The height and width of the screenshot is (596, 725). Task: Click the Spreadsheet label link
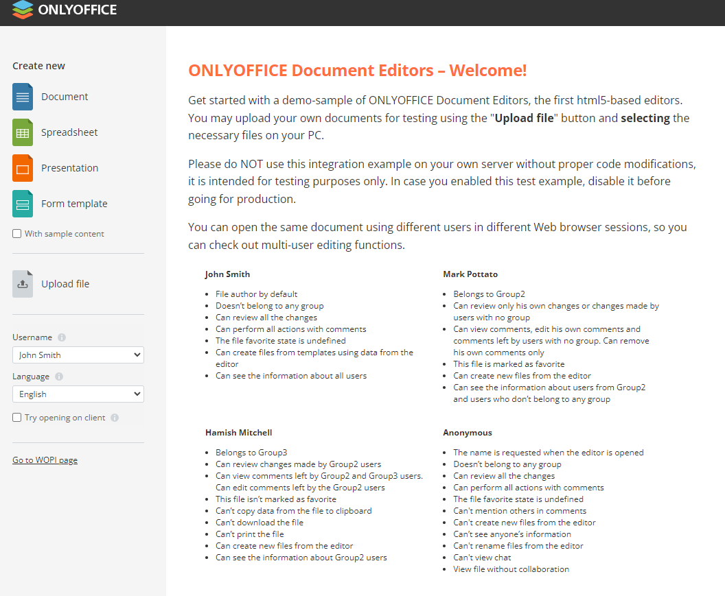coord(69,132)
